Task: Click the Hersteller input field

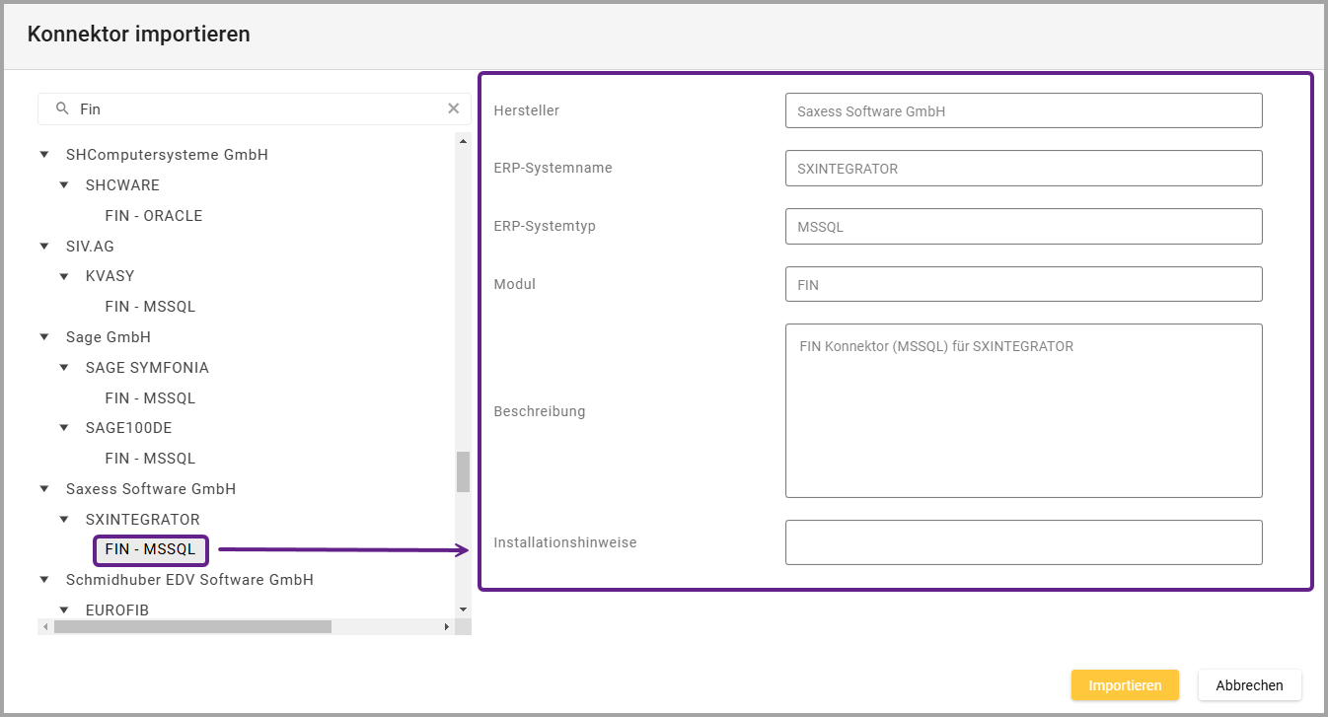Action: 1023,111
